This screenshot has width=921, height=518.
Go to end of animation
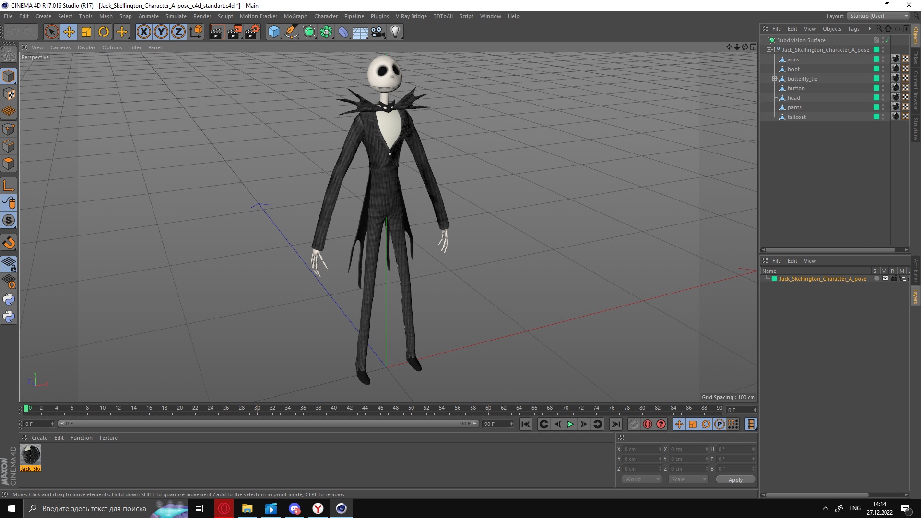[x=616, y=424]
